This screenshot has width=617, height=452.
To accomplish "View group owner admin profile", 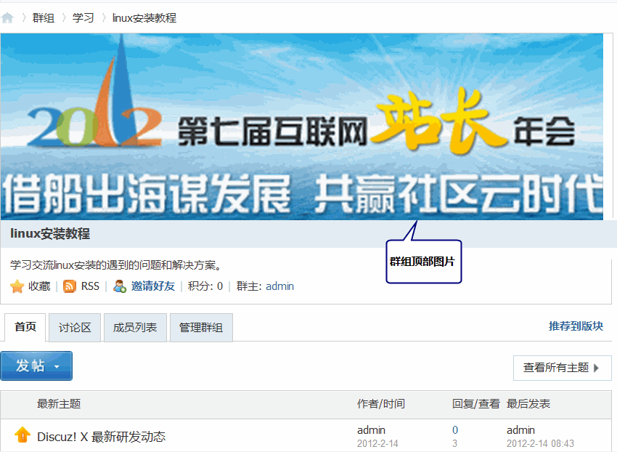I will click(279, 286).
